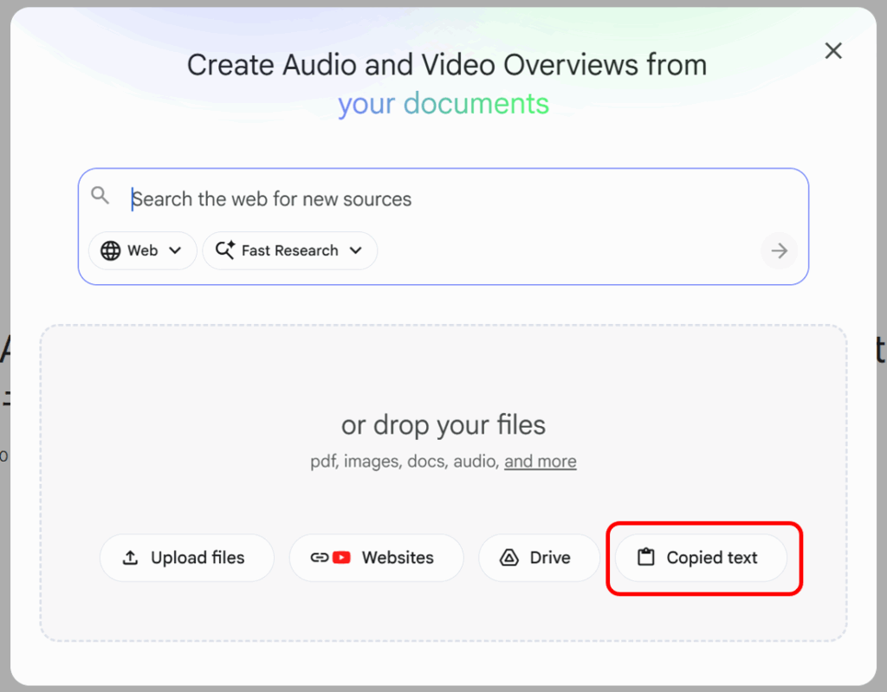Click the magnifying glass search icon

coord(100,196)
